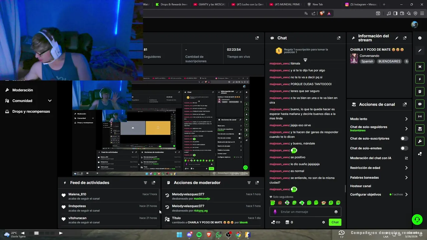Click Malena_610 in activity feed
The height and width of the screenshot is (240, 427).
[77, 194]
